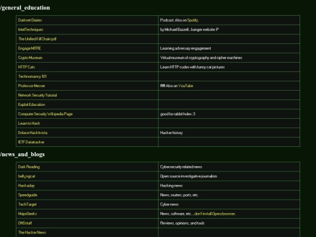
Task: Open the don't install Opera browser link
Action: coord(215,214)
